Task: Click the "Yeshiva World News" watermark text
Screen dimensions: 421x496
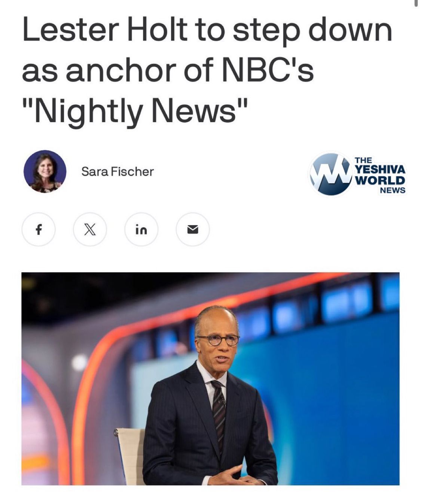Action: [x=380, y=175]
